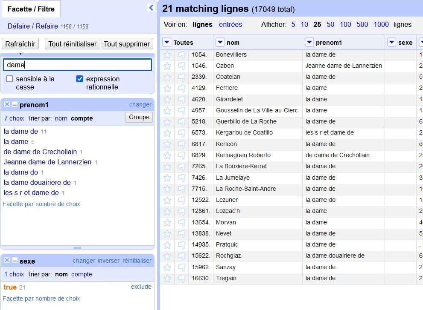The width and height of the screenshot is (423, 310).
Task: Flag row 2339 Coatelan
Action: (x=181, y=77)
